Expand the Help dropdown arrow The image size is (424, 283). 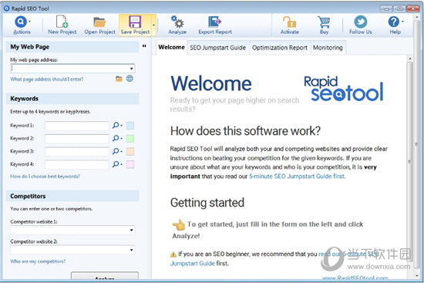tap(402, 22)
